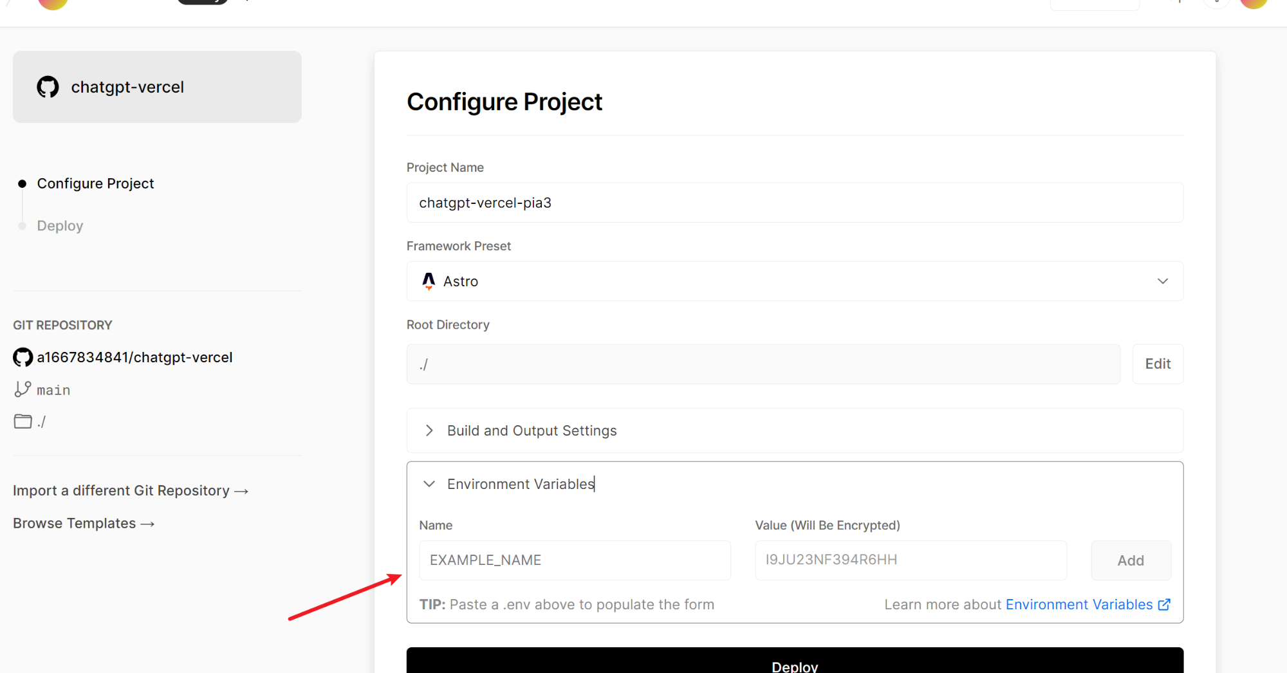The image size is (1287, 673).
Task: Select the Deploy step in sidebar
Action: pos(60,226)
